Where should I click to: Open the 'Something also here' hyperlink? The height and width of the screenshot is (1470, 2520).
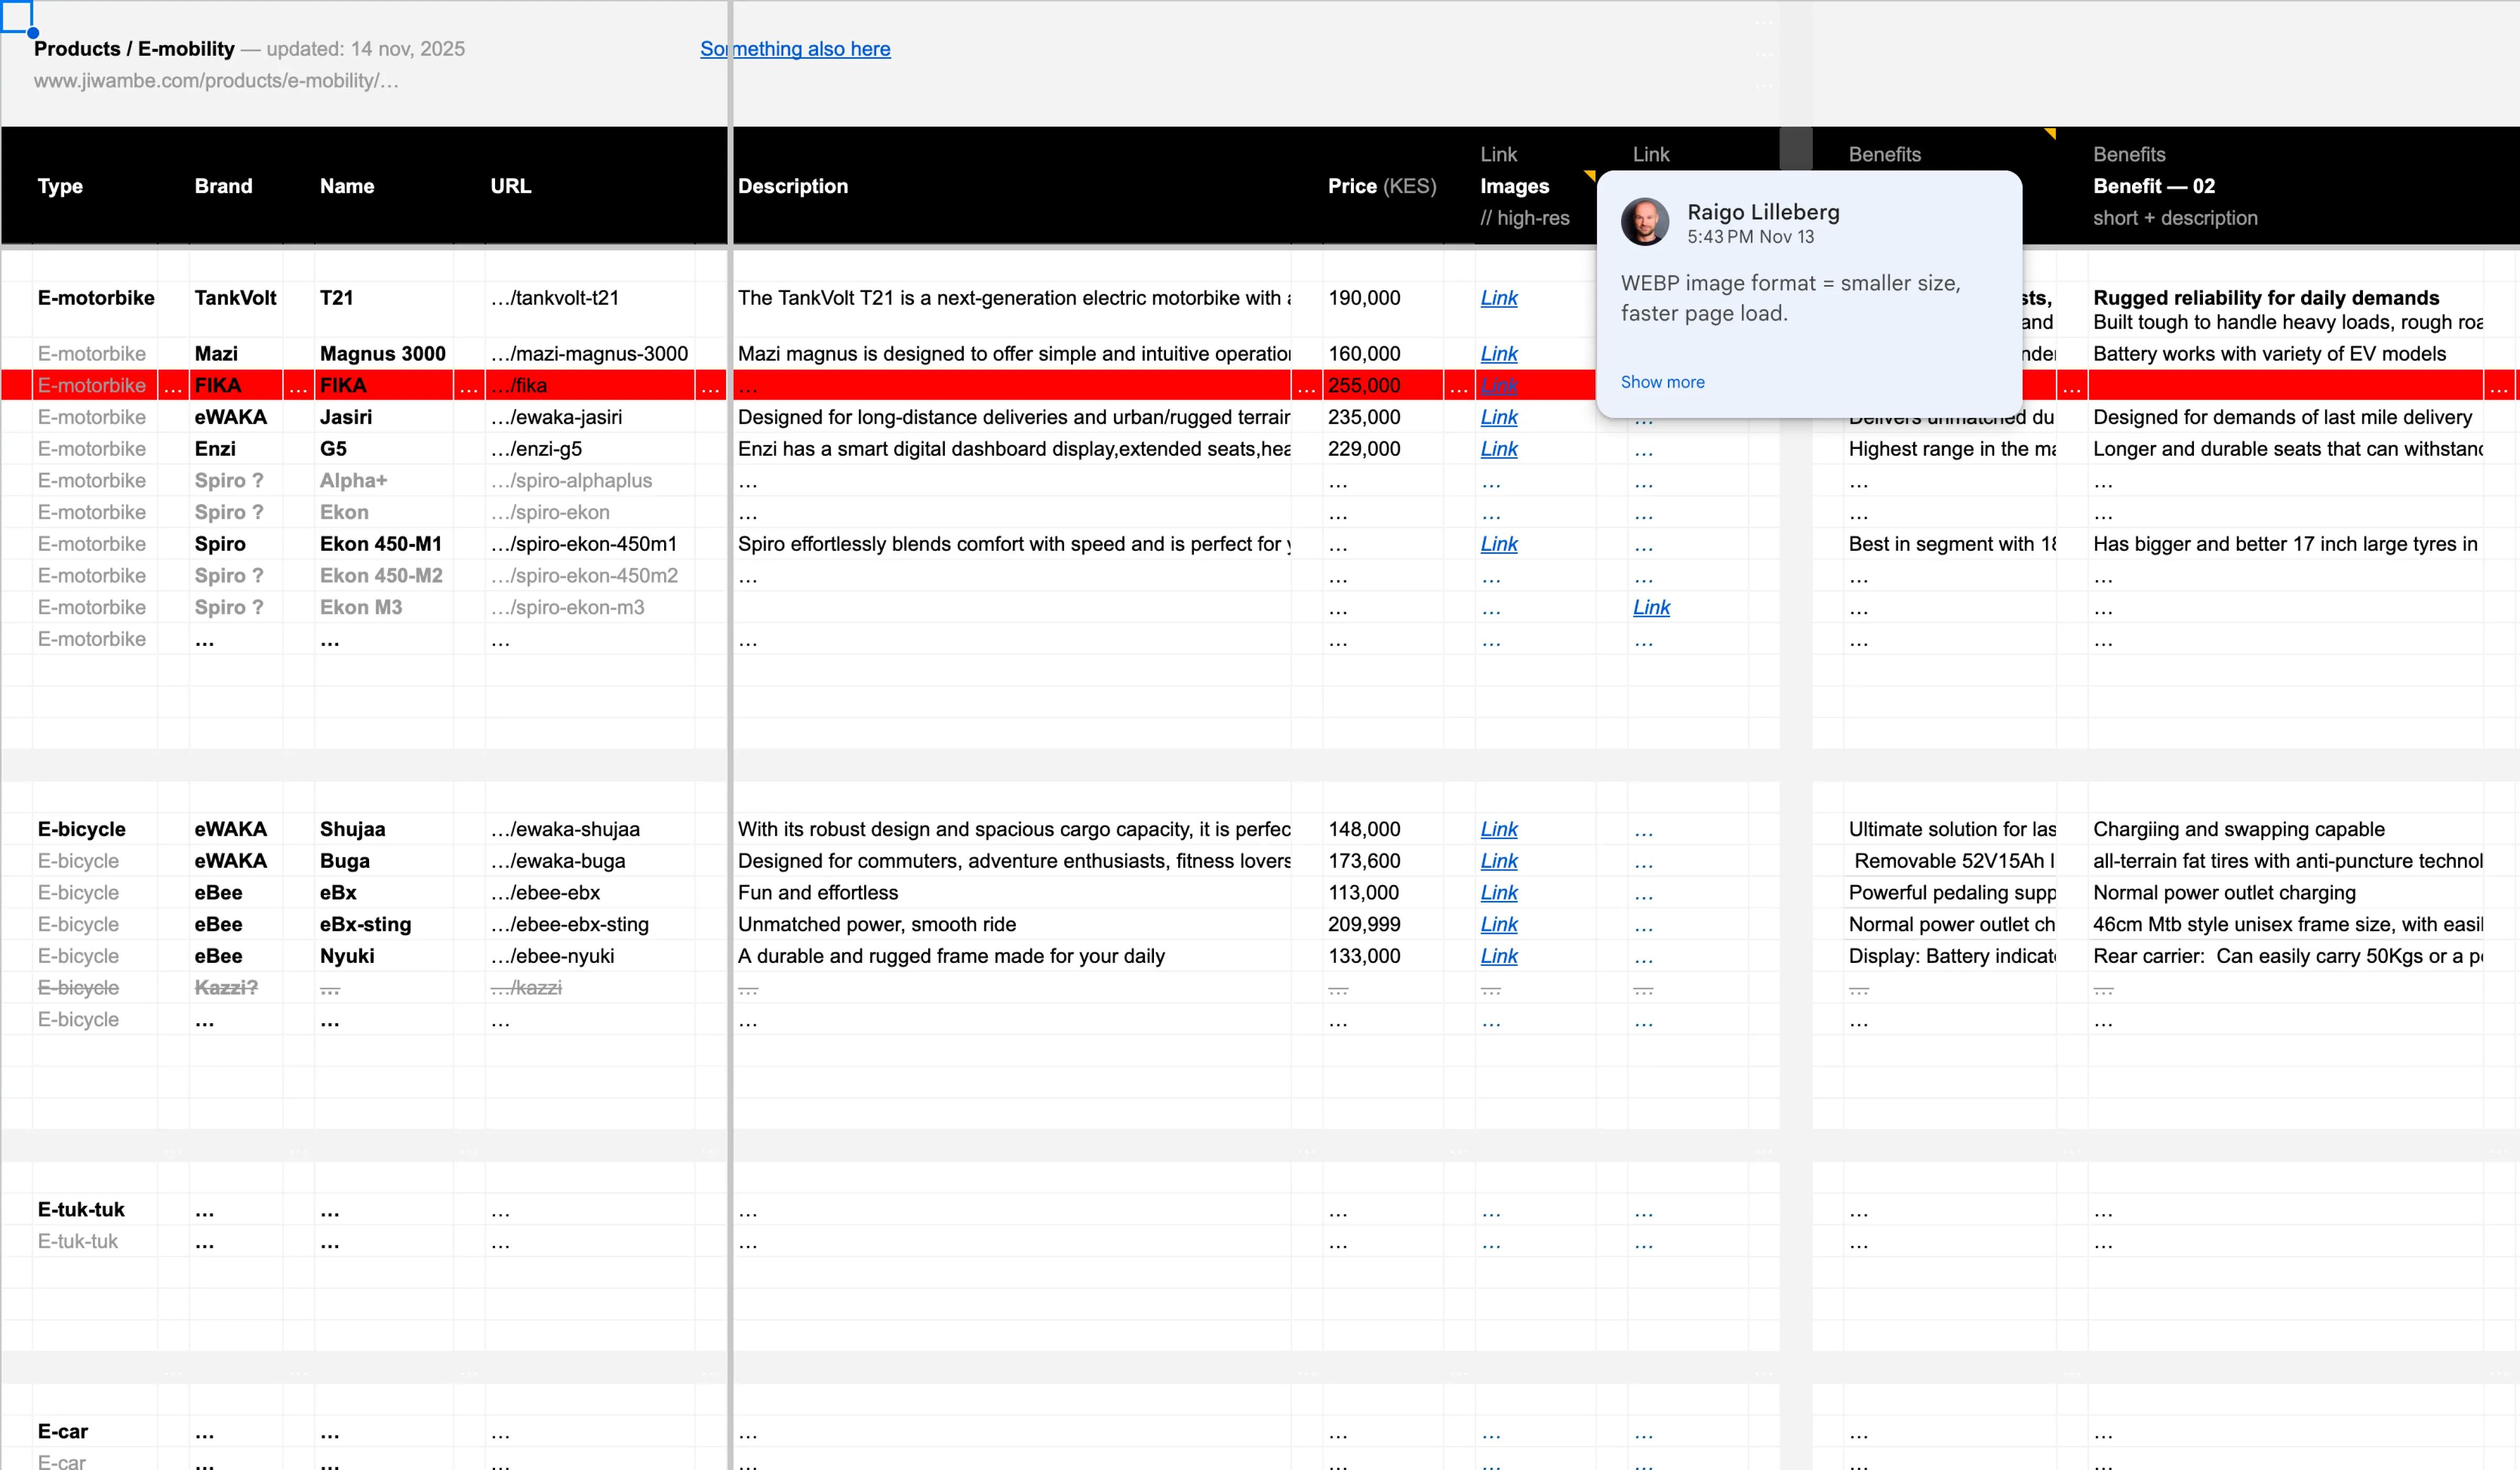point(795,48)
